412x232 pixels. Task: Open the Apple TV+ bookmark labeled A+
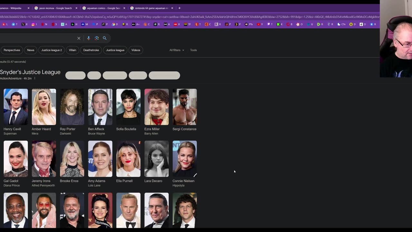click(136, 24)
